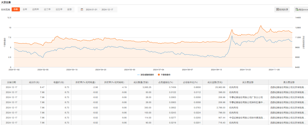The image size is (308, 125).
Task: Open the end date field showing 2024-12-17
Action: (107, 10)
